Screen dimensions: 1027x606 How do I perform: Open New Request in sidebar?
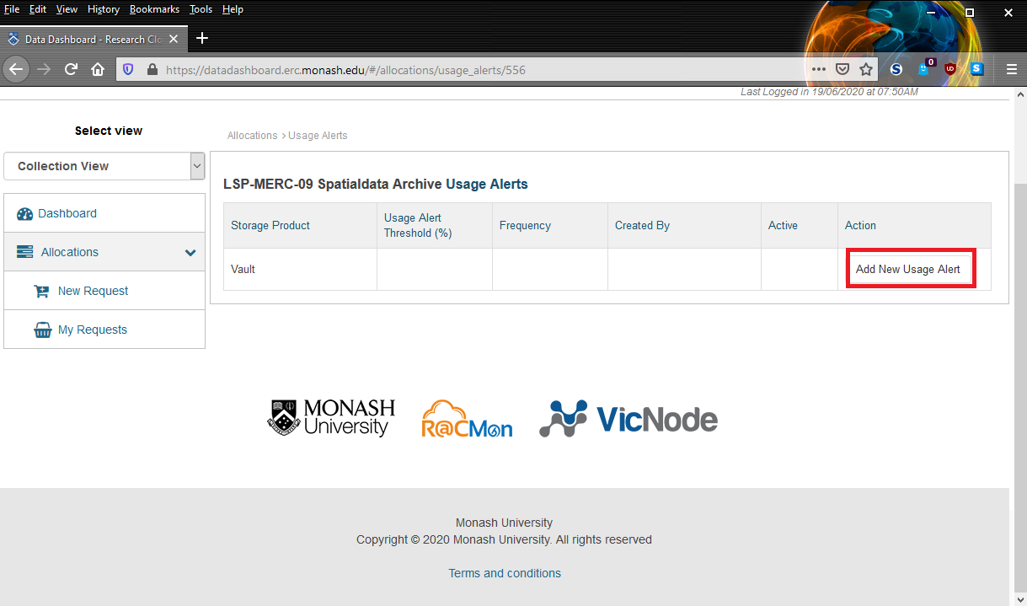(x=93, y=291)
